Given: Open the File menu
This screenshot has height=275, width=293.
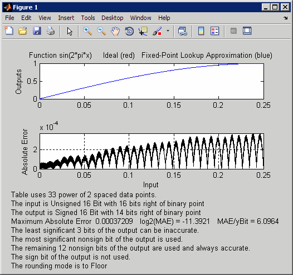Looking at the screenshot, I should click(9, 18).
